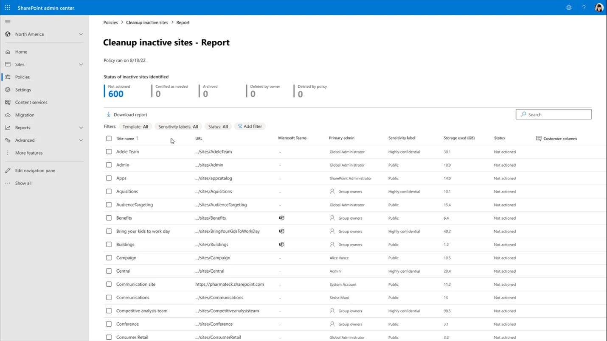Collapse the navigation pane with hamburger icon
The height and width of the screenshot is (341, 607).
pos(7,21)
